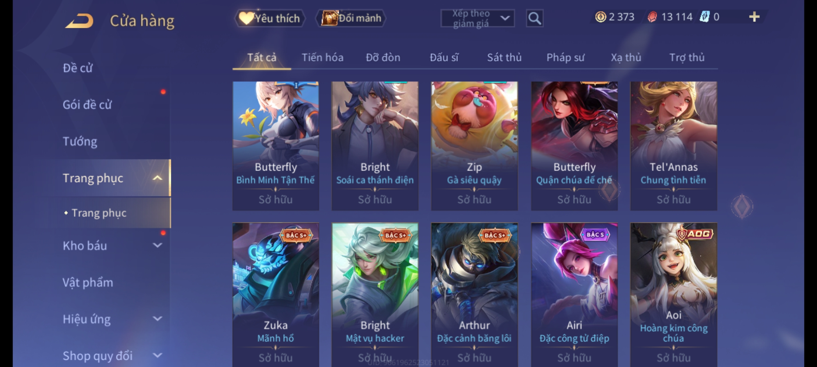Open the Xếp theo giảm giá dropdown
This screenshot has height=367, width=817.
(477, 18)
